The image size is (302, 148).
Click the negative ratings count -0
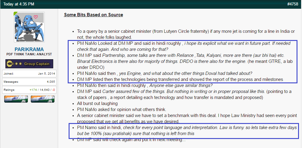(x=53, y=90)
